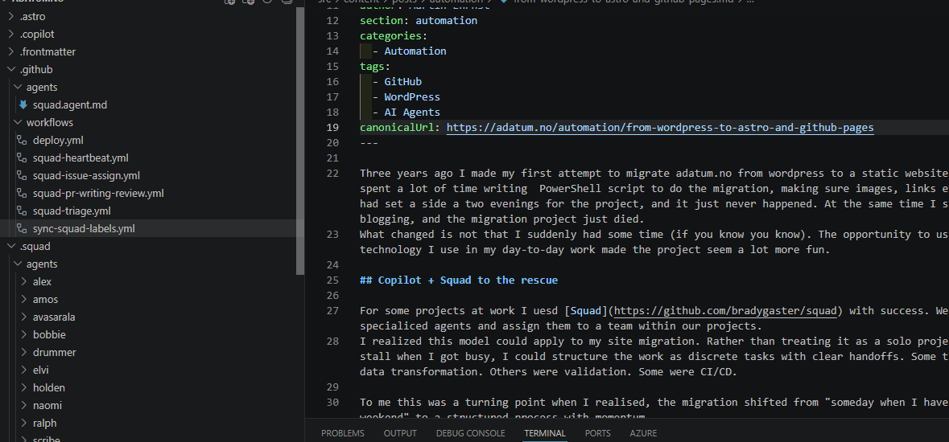The width and height of the screenshot is (949, 442).
Task: Expand the alex agent folder chevron
Action: click(x=24, y=282)
